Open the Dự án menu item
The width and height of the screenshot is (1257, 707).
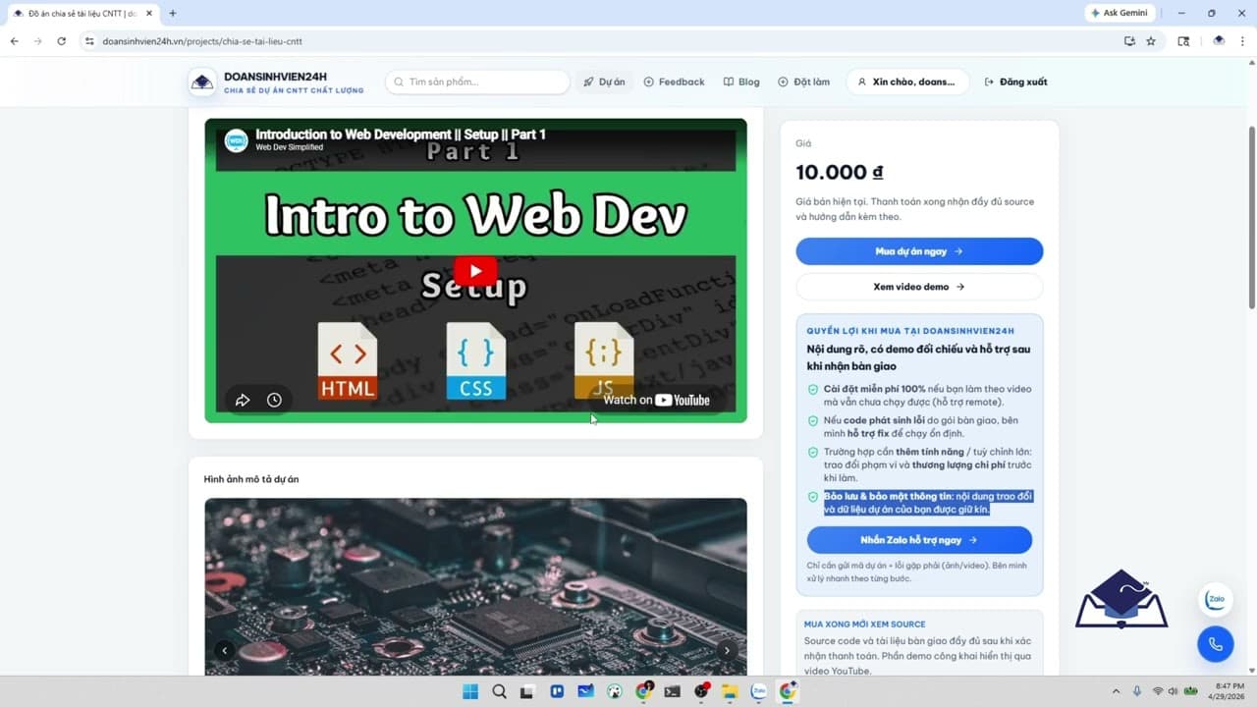[604, 82]
